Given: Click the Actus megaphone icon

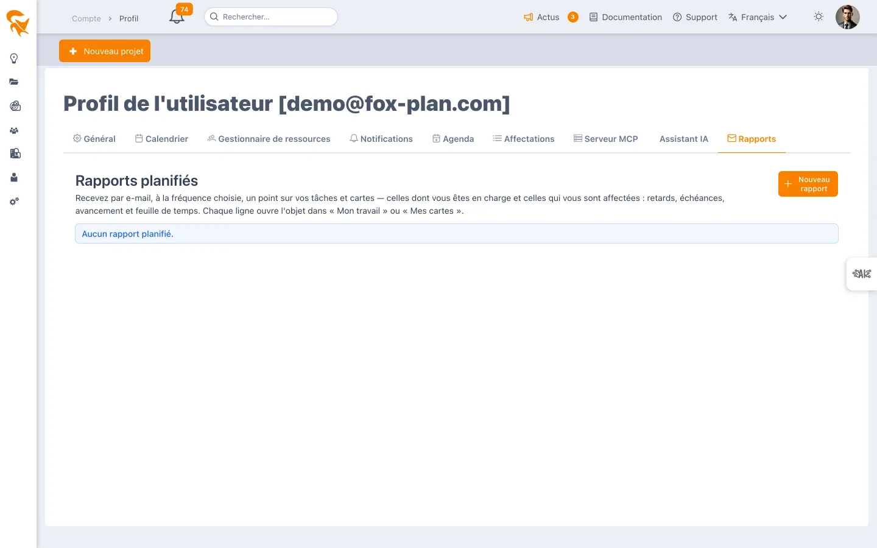Looking at the screenshot, I should click(529, 17).
